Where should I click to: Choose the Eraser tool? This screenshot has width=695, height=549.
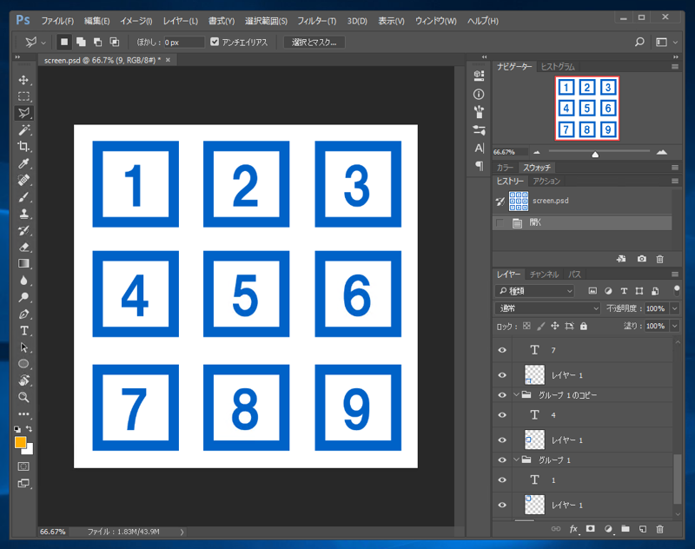point(24,247)
